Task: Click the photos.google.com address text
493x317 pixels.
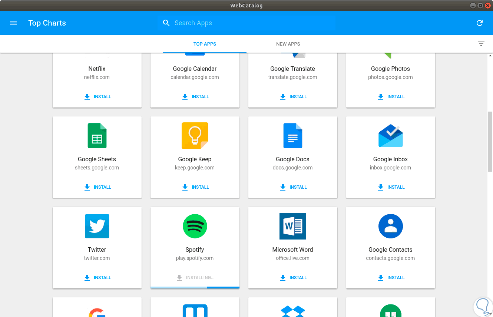Action: (390, 77)
